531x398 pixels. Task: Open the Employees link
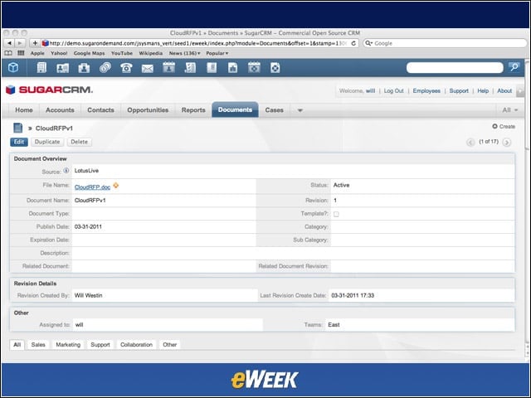point(426,90)
